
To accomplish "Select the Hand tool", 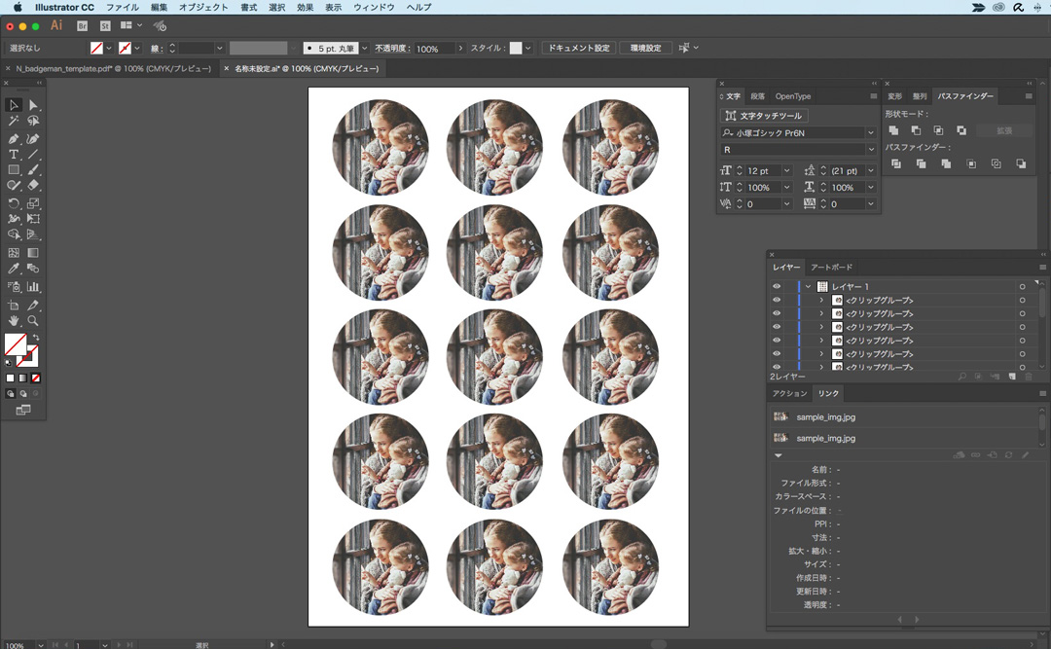I will click(x=14, y=320).
